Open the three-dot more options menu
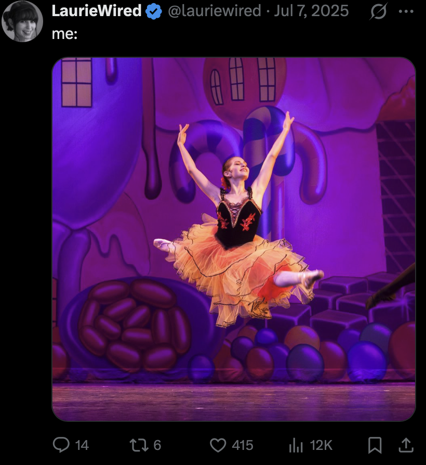Image resolution: width=426 pixels, height=465 pixels. (406, 11)
